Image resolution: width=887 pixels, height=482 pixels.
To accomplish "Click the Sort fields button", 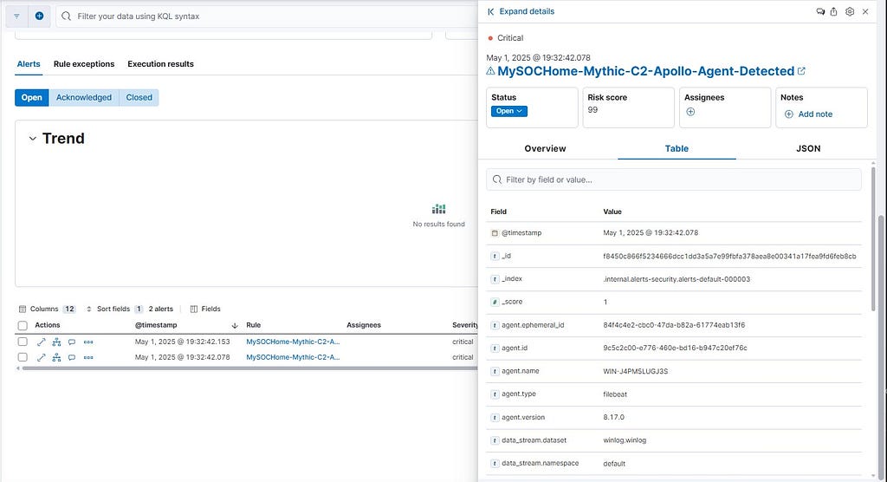I will click(x=113, y=309).
